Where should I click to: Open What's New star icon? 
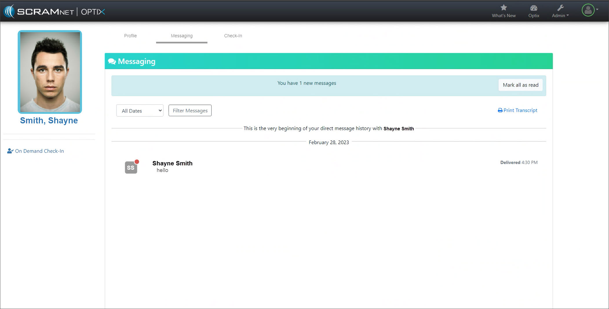tap(504, 8)
